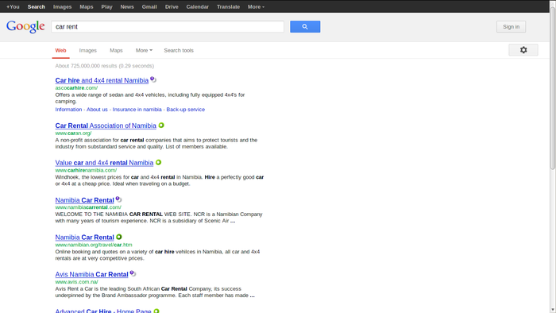Expand the More dropdown under the search box

pos(144,50)
